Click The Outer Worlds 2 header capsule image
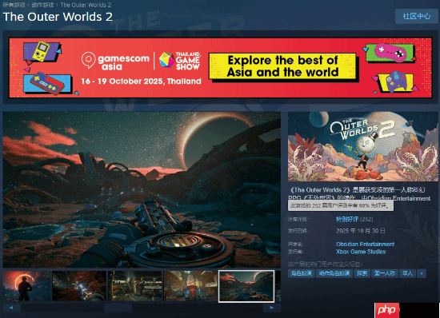 coord(363,146)
